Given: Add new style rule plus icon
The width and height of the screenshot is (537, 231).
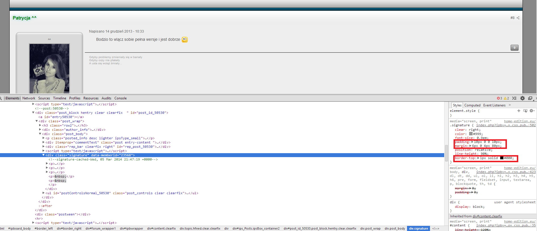Looking at the screenshot, I should [x=519, y=111].
